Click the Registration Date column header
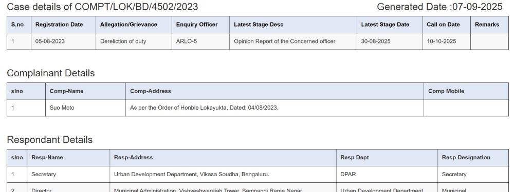This screenshot has width=514, height=192. pos(63,25)
